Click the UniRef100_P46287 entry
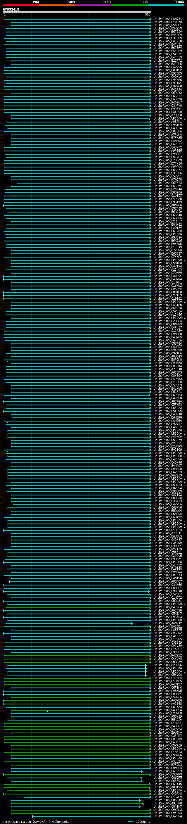Image resolution: width=187 pixels, height=824 pixels. 168,102
